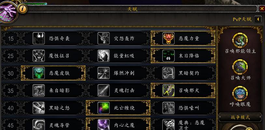Open the info button beside portrait
The image size is (265, 130).
tap(22, 9)
